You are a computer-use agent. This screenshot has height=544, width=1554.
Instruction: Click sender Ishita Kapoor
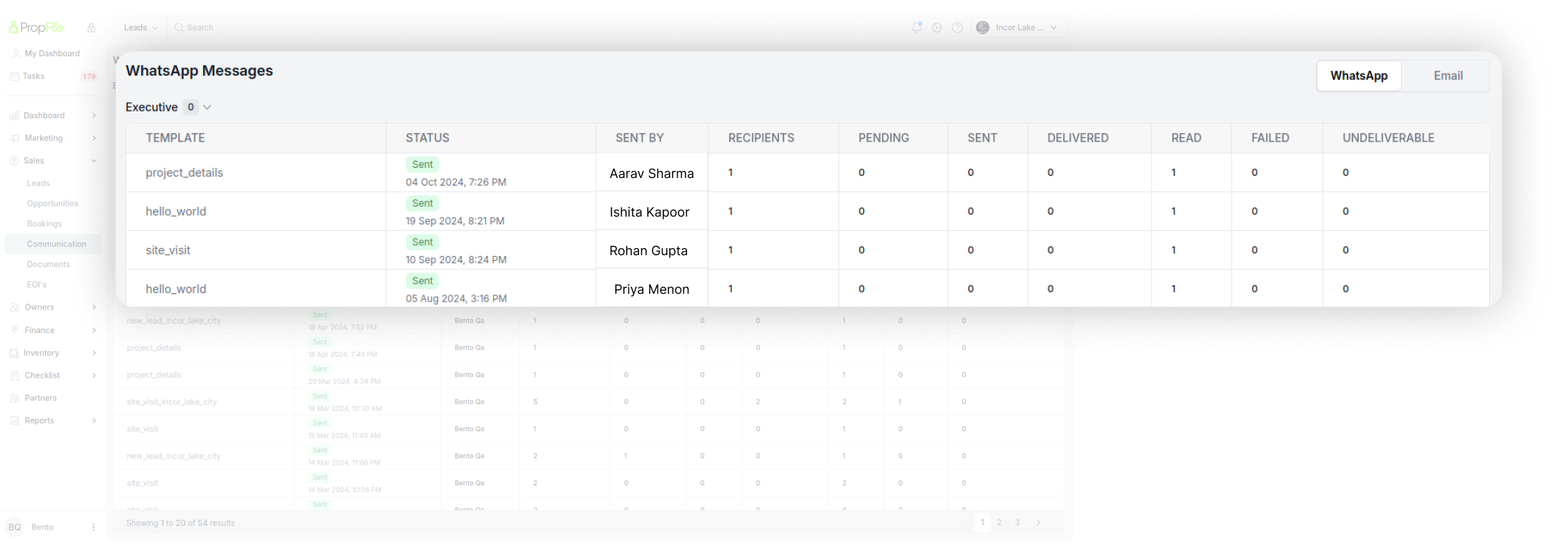(649, 212)
